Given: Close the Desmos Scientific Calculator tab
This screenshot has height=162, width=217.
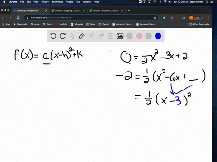Looking at the screenshot, I should tap(123, 11).
